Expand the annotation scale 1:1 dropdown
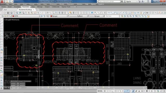 point(144,91)
